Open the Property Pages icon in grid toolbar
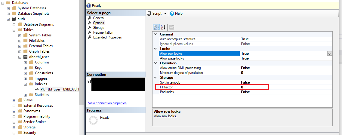Image resolution: width=342 pixels, height=135 pixels. 171,27
